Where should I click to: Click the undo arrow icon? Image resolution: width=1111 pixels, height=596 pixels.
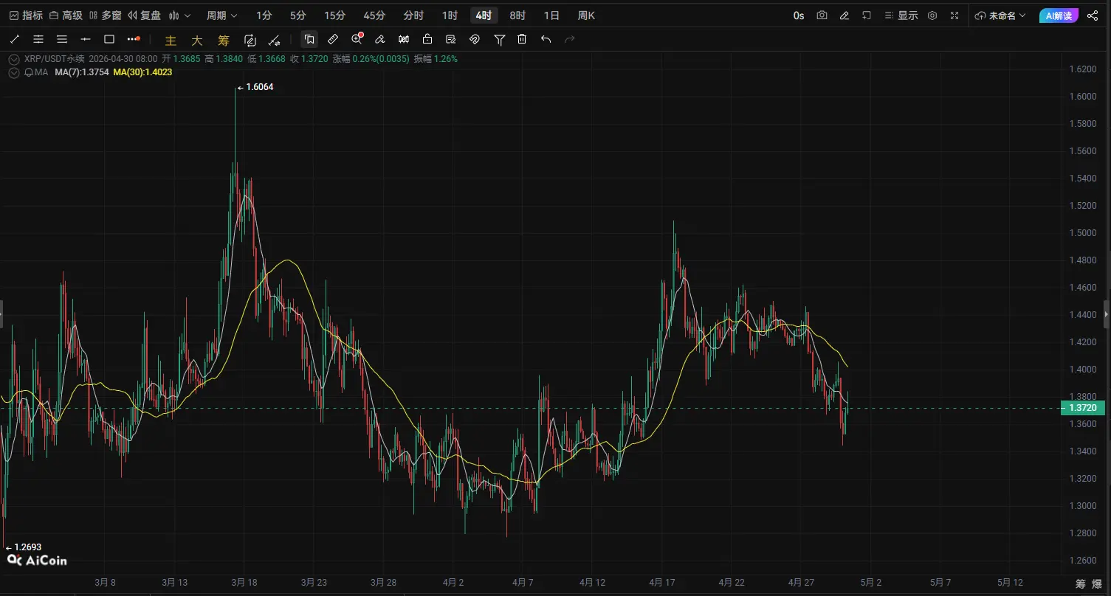tap(546, 39)
